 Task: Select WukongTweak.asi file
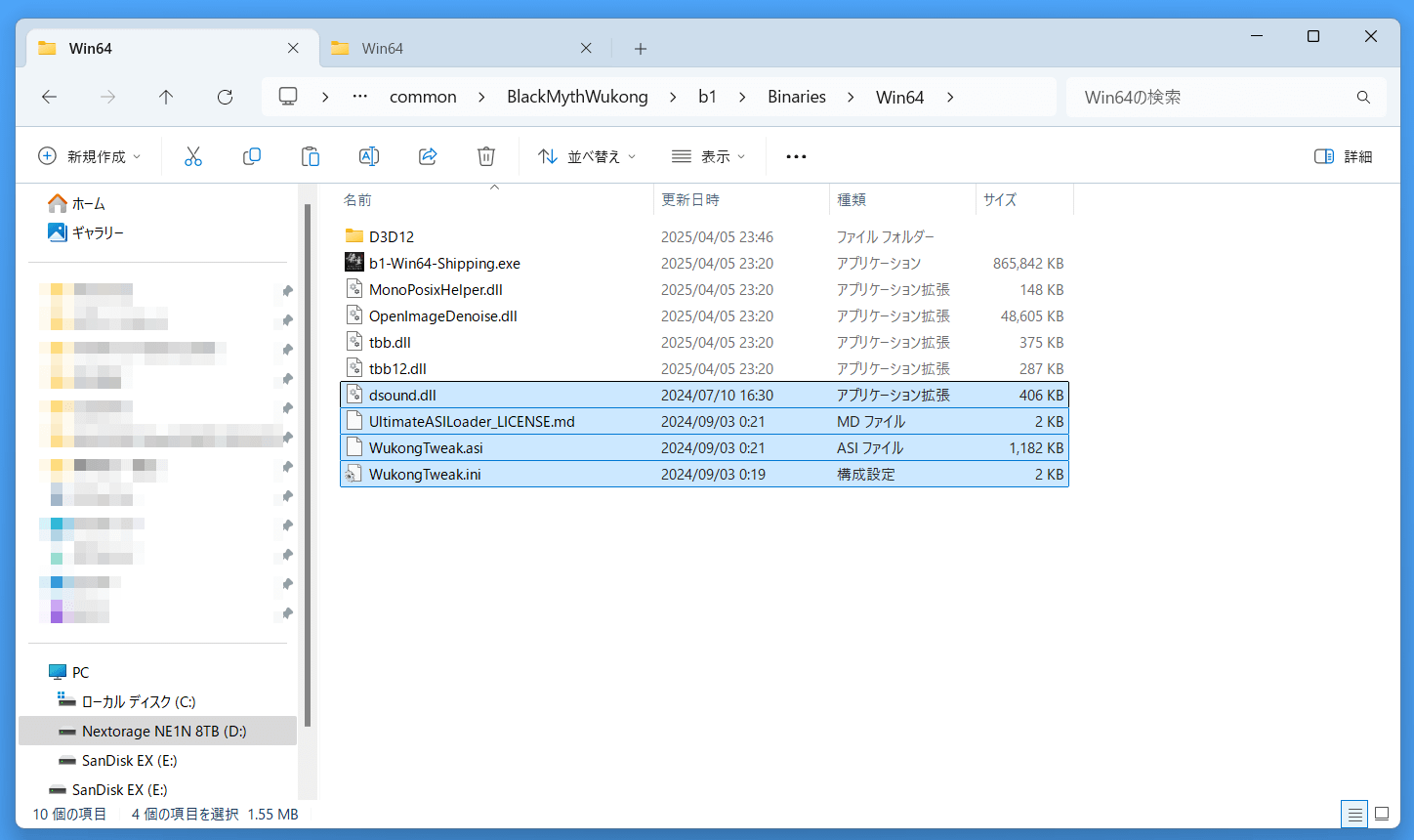tap(704, 447)
